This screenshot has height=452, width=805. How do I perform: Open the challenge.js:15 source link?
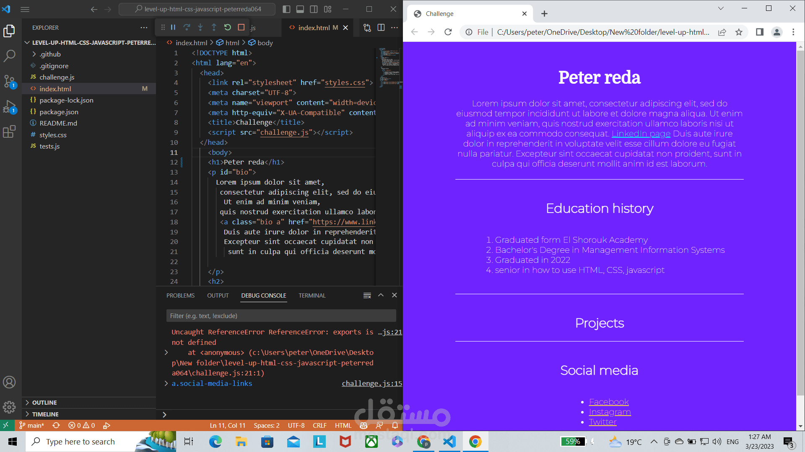[372, 383]
